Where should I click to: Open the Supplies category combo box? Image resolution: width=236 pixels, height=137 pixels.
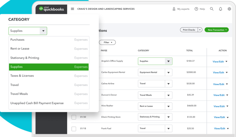coord(28,31)
